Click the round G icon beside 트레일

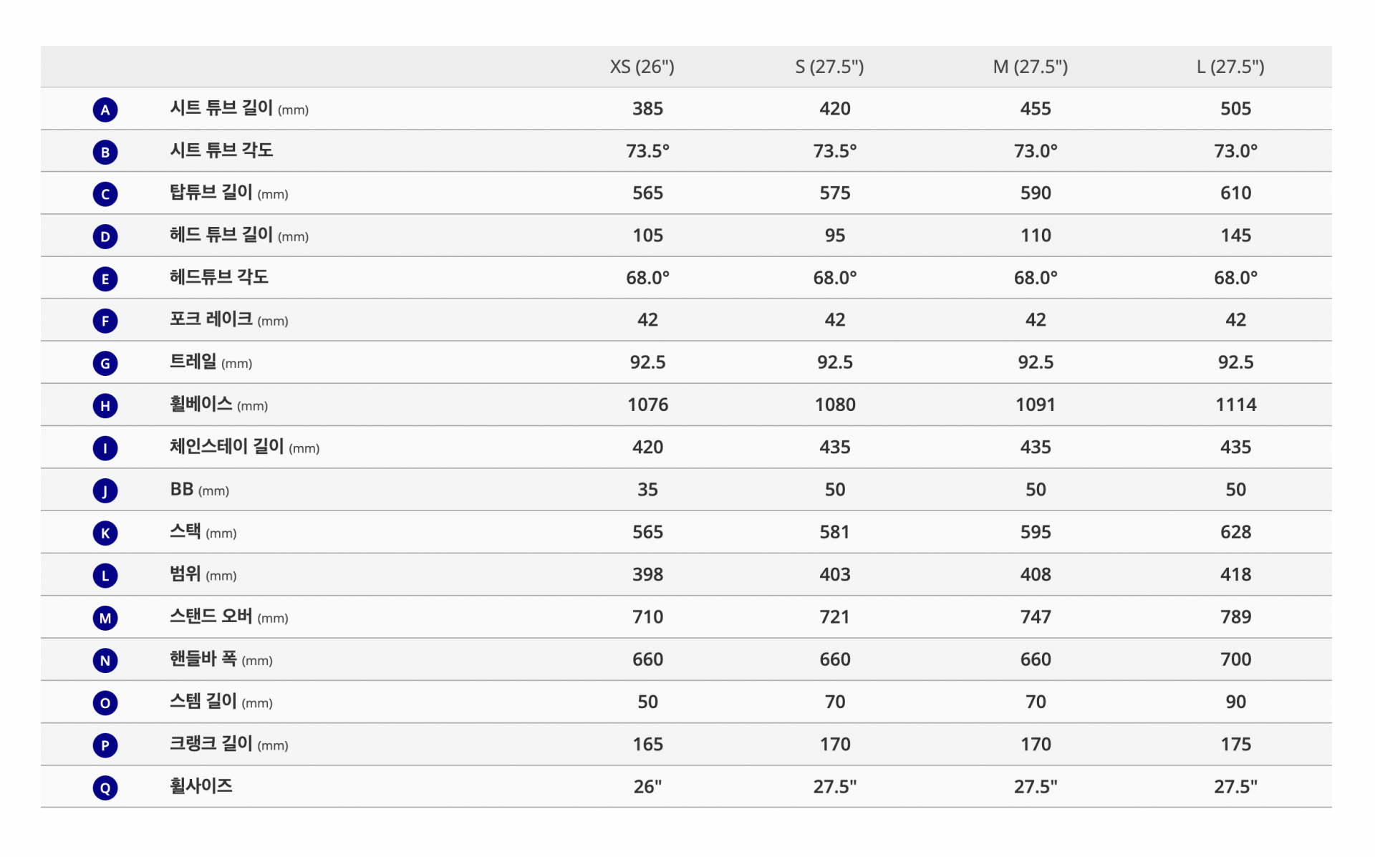pos(105,364)
